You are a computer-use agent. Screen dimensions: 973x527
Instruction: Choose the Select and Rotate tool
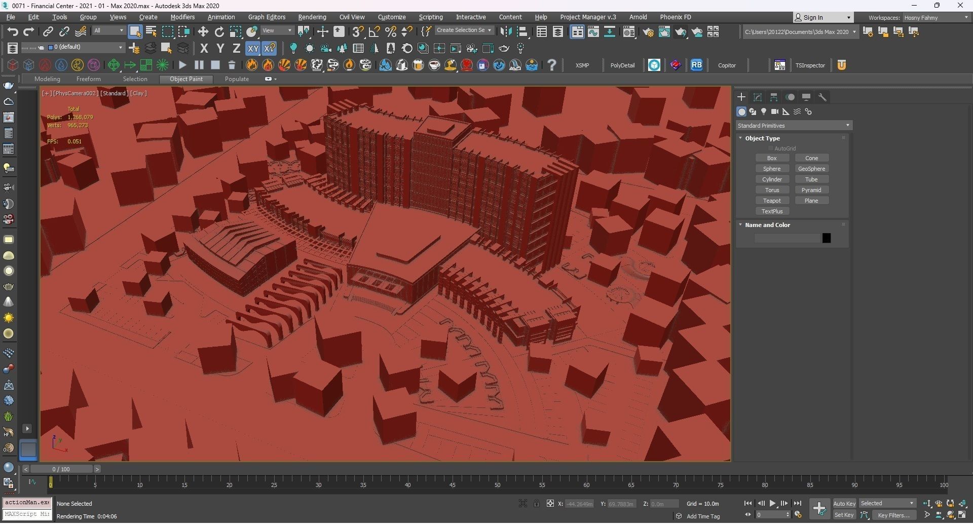tap(219, 31)
